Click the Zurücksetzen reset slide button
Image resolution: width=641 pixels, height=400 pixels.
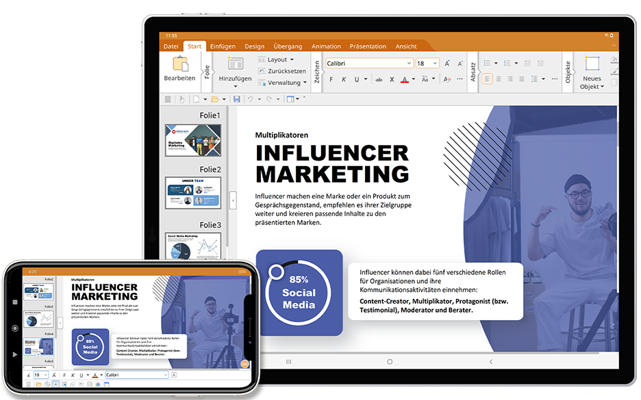click(281, 71)
